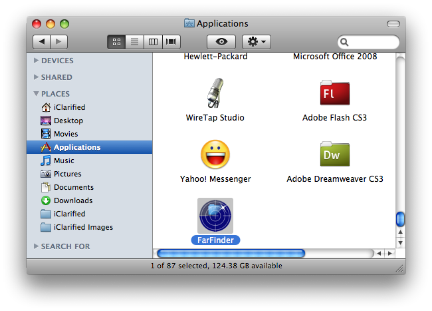Switch to icon view

[x=116, y=42]
